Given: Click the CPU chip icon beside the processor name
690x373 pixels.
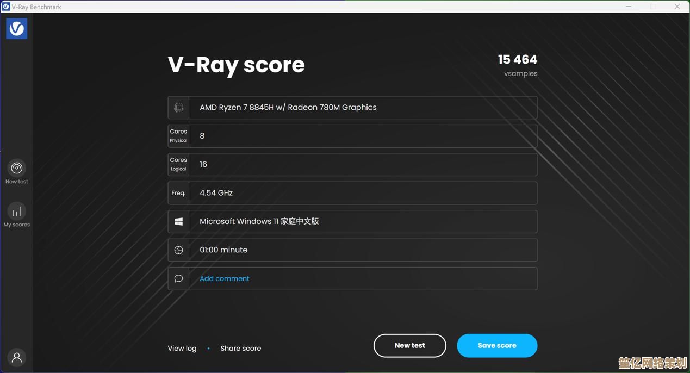Looking at the screenshot, I should coord(178,108).
